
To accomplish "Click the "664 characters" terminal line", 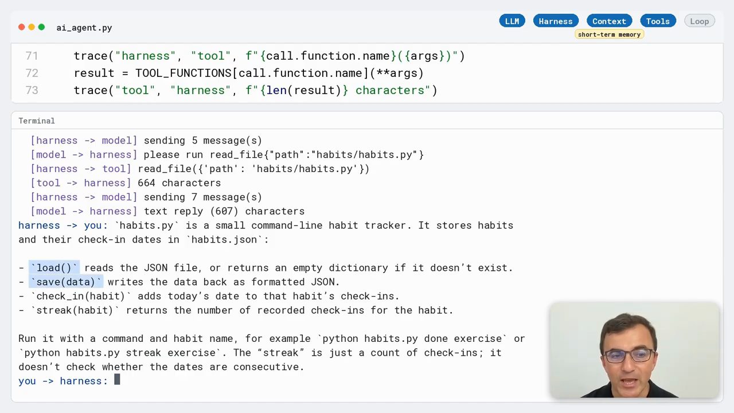I will click(126, 183).
